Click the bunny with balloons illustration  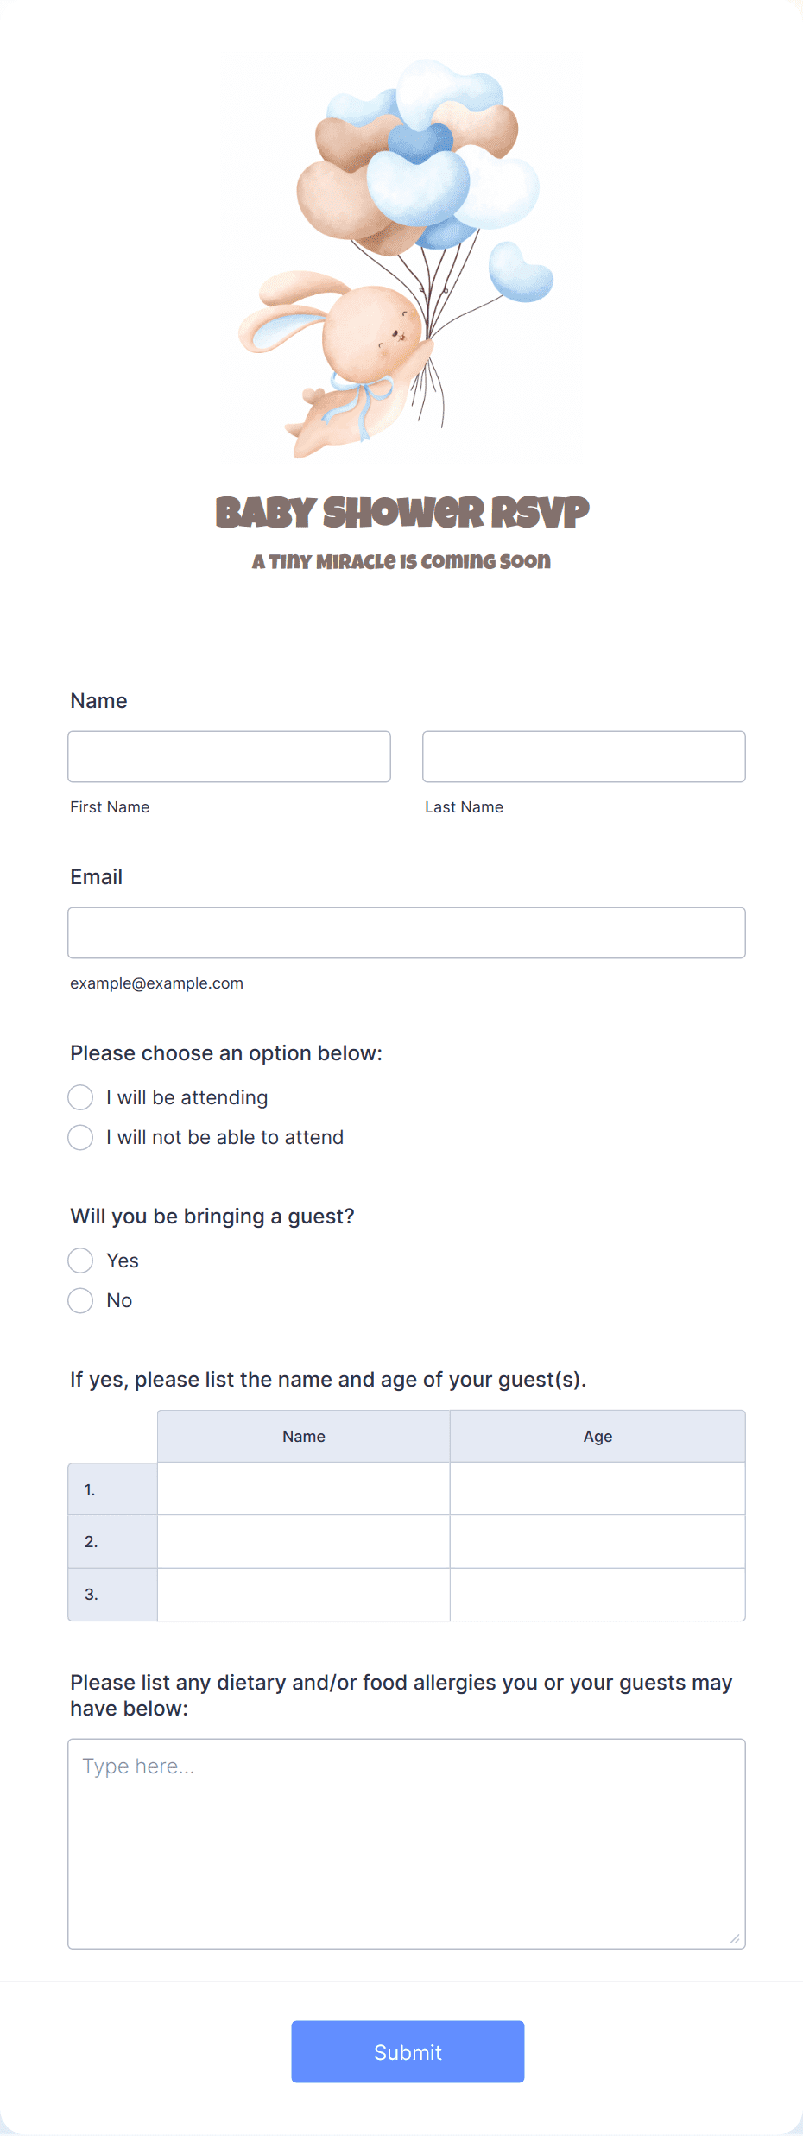pos(400,259)
